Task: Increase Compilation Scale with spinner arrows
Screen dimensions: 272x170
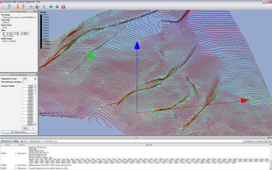Action: tap(36, 78)
